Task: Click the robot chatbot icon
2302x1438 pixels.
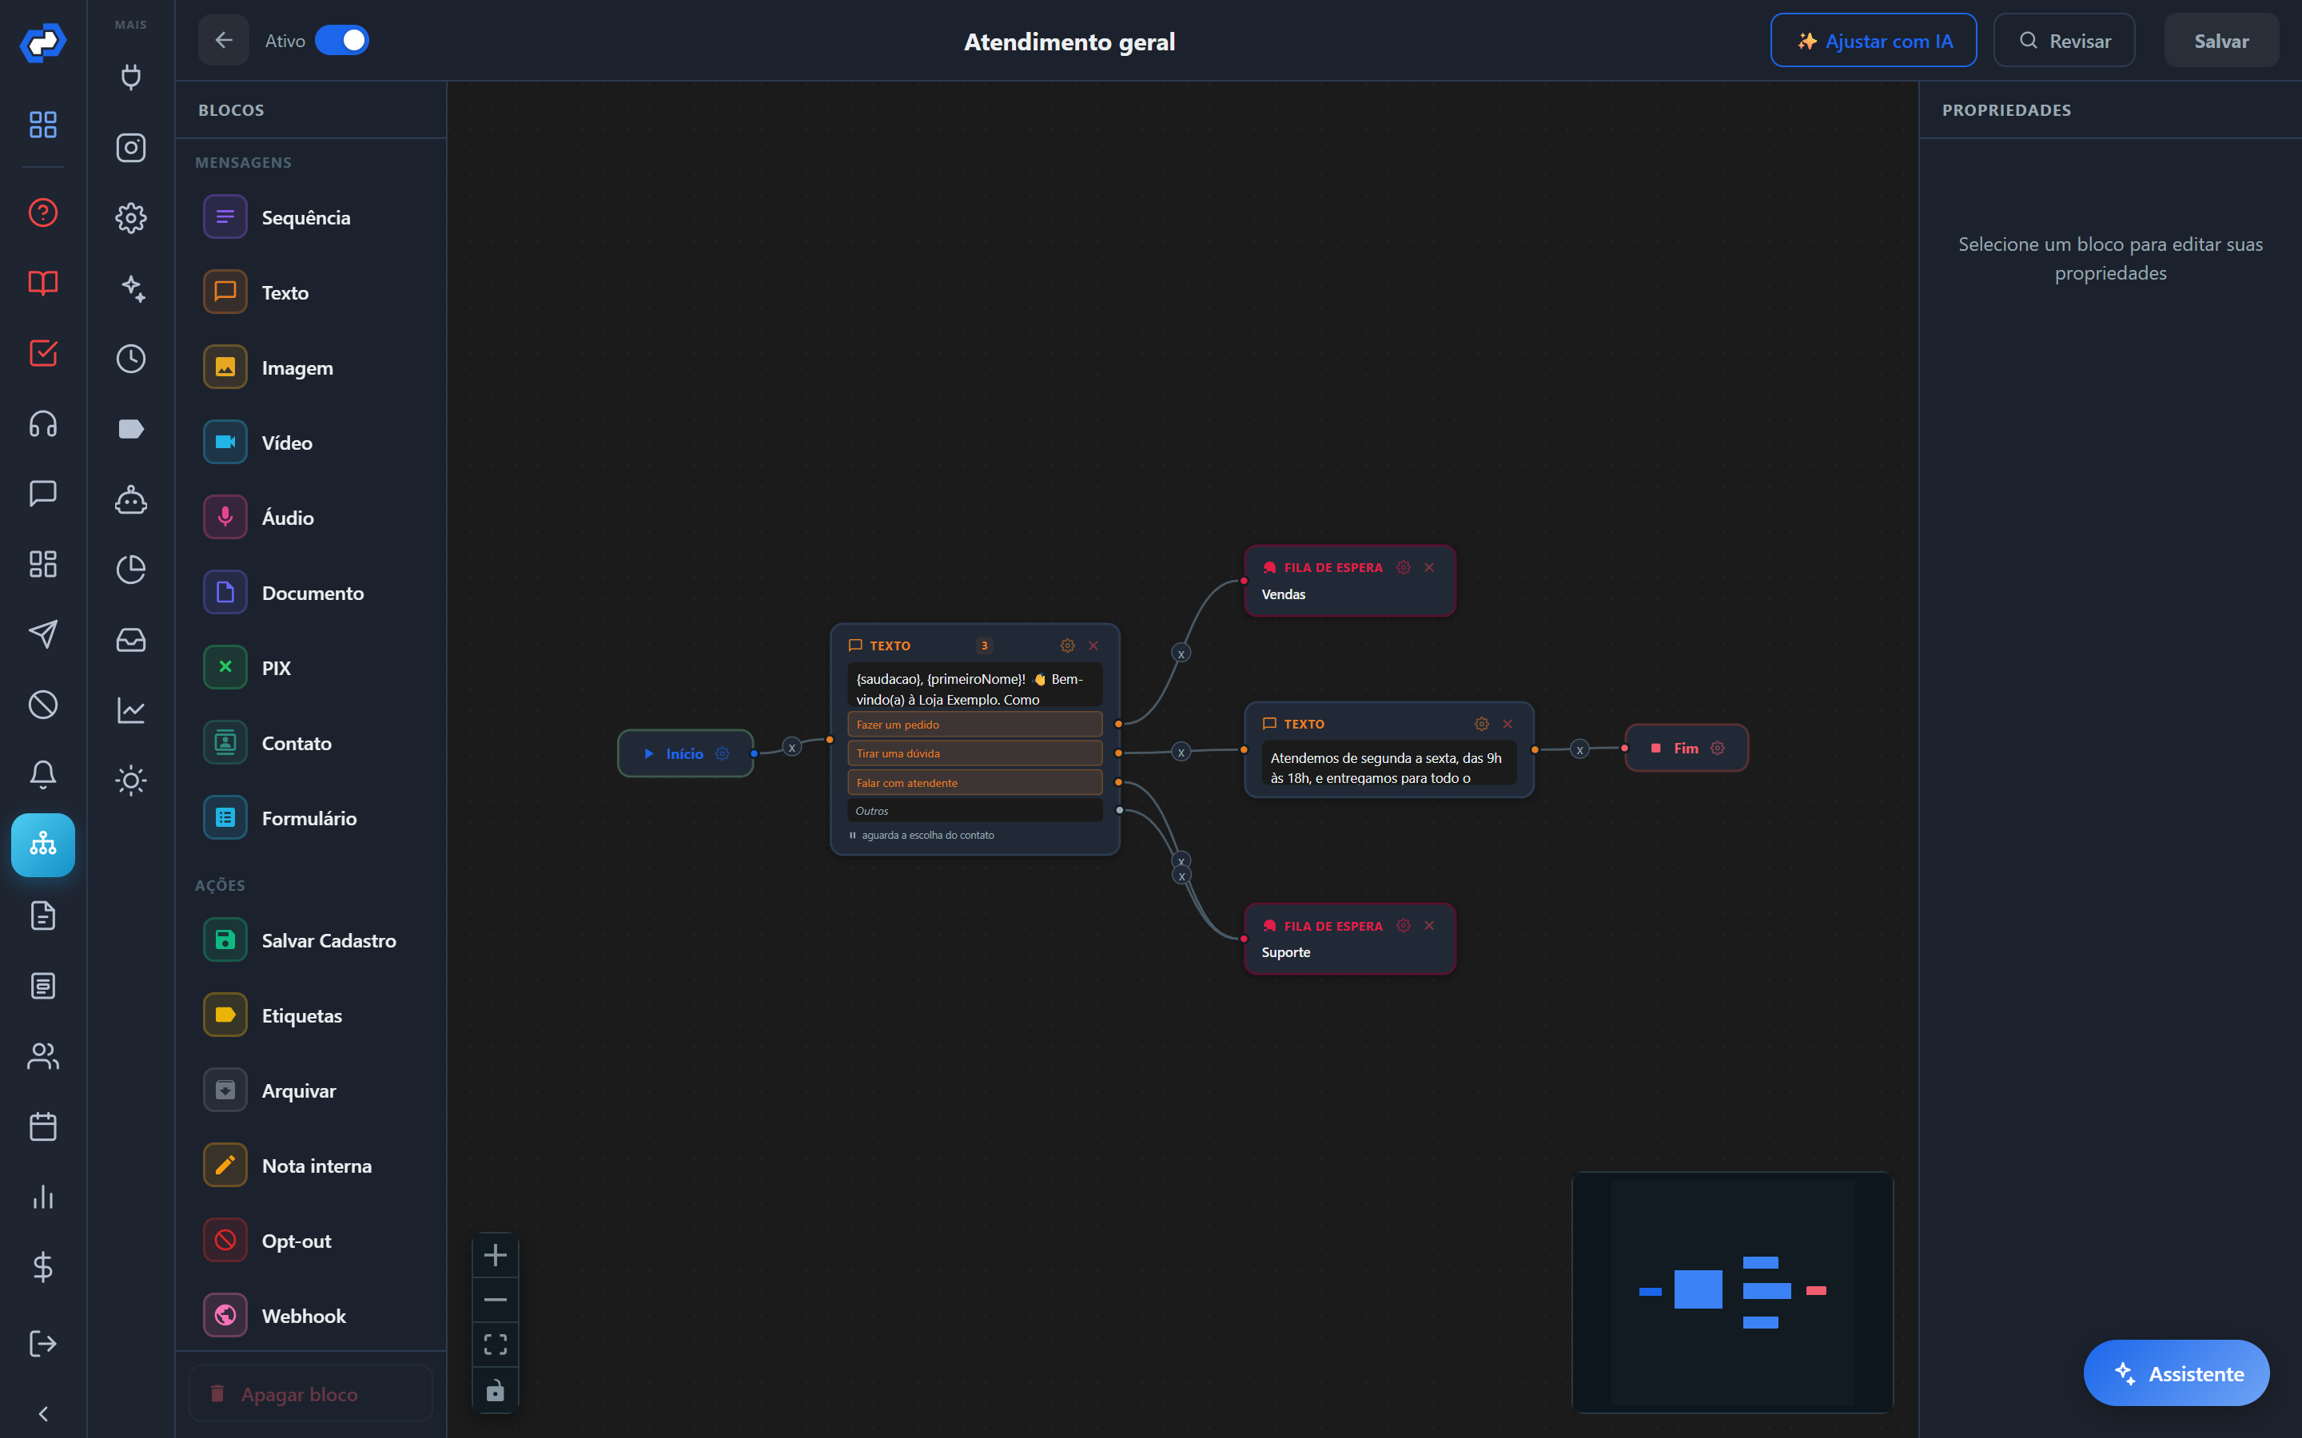Action: pyautogui.click(x=130, y=499)
